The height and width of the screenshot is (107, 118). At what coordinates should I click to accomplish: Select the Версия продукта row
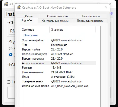[58, 59]
